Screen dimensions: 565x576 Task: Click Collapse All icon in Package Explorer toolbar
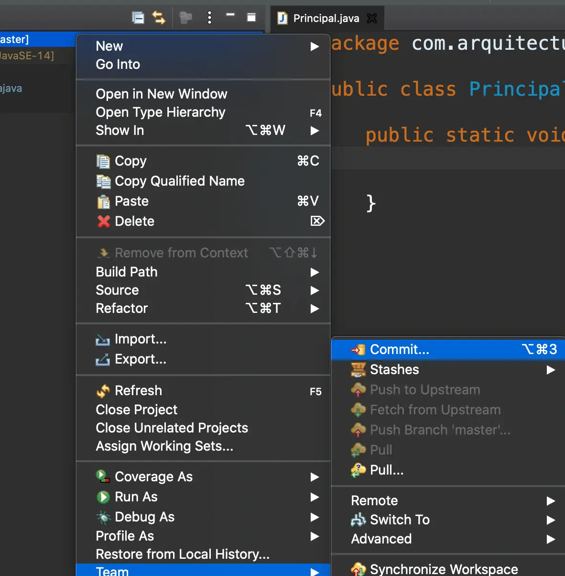[138, 18]
